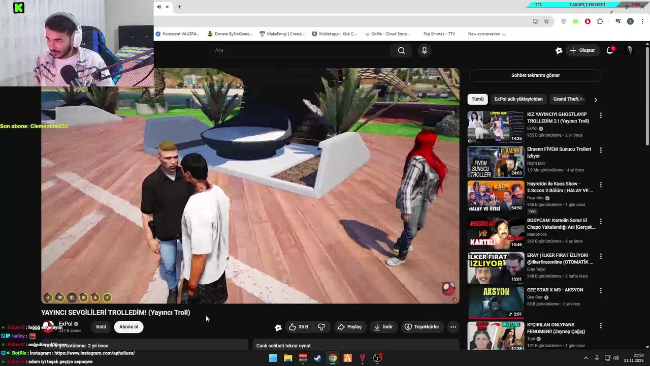The height and width of the screenshot is (366, 650).
Task: Open options for KIZ YAYINCIYI GHOSTLAYIP video
Action: (x=601, y=115)
